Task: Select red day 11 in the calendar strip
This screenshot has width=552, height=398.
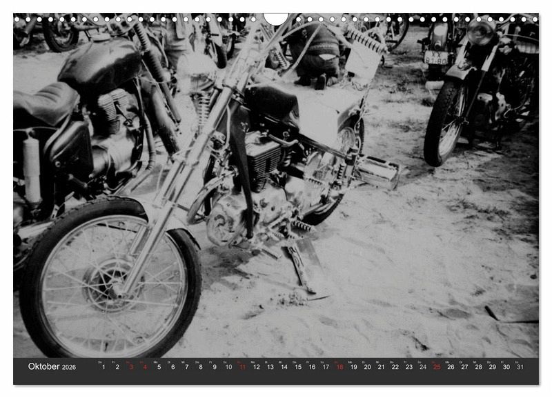Action: tap(242, 367)
